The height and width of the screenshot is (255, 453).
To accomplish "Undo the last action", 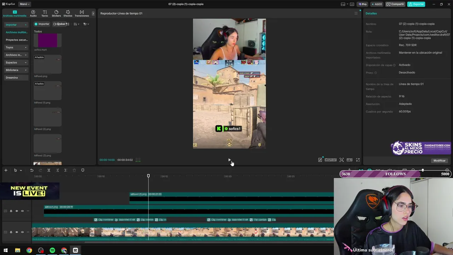I will click(31, 170).
